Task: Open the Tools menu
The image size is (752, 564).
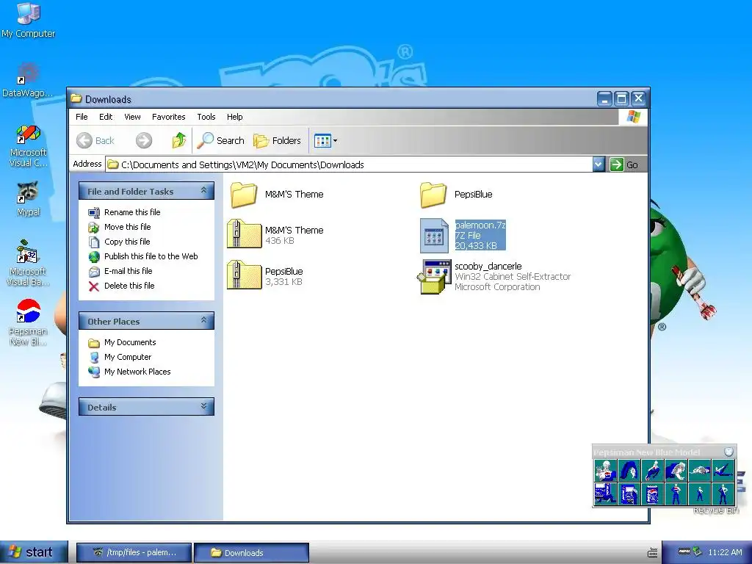Action: tap(206, 117)
